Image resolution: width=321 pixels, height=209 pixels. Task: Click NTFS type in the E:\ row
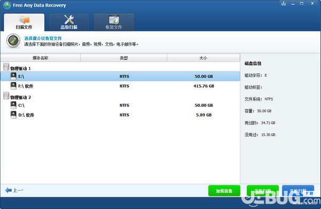(124, 77)
